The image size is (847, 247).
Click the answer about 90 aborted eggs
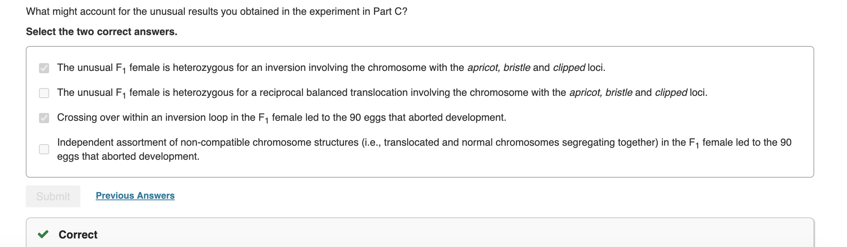281,117
